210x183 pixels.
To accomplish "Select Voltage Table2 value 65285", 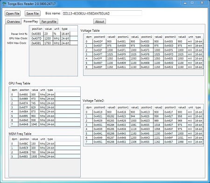I will (111, 129).
